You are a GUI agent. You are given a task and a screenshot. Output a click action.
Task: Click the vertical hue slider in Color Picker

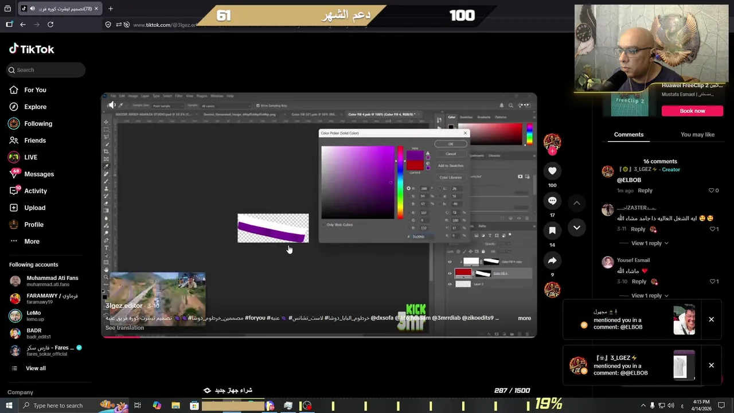click(x=400, y=182)
